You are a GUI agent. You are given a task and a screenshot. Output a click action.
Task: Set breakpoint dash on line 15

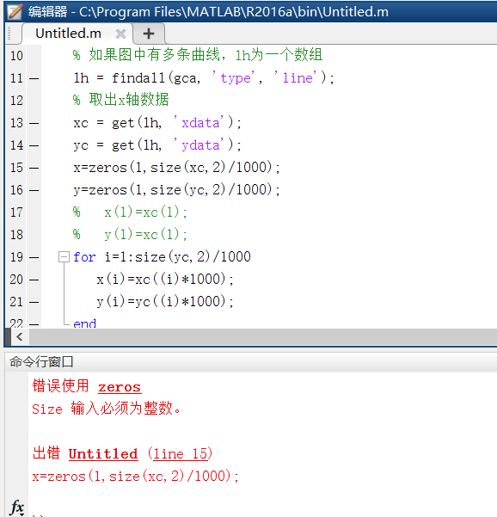[34, 168]
